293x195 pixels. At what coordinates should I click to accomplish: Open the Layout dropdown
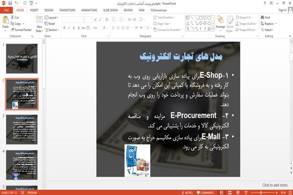(51, 18)
